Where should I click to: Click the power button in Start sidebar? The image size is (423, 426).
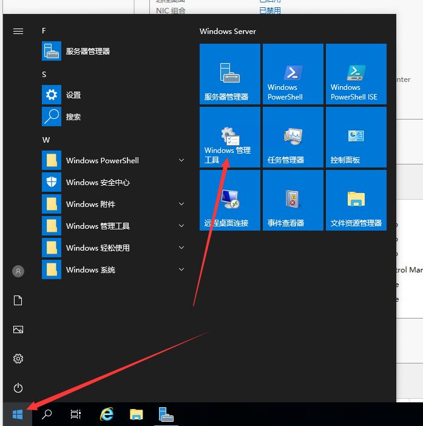tap(18, 387)
